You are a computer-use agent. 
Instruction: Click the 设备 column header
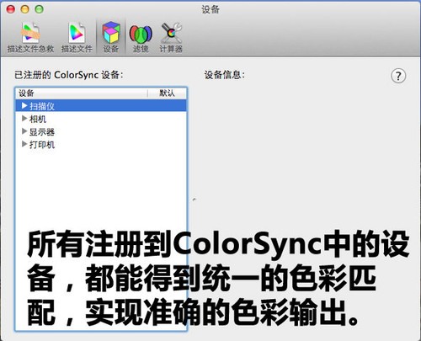(x=82, y=93)
